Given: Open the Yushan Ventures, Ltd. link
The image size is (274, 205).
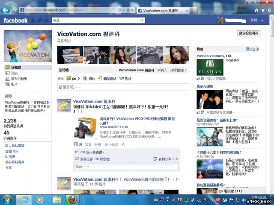Looking at the screenshot, I should coord(214,56).
